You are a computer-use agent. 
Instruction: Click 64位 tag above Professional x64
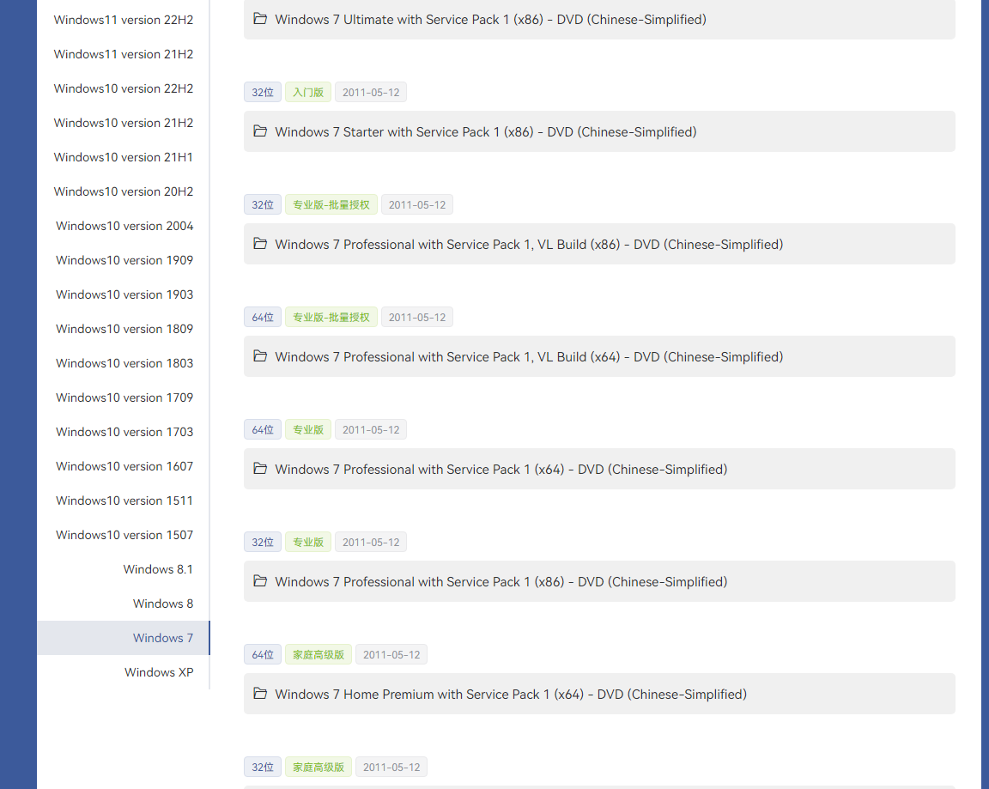(x=263, y=429)
